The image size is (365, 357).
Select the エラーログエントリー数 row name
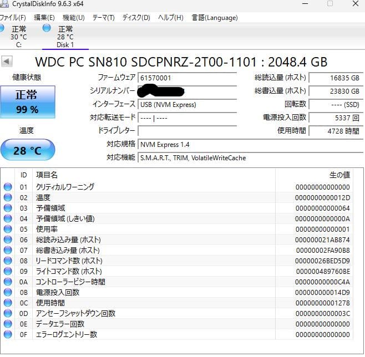point(67,334)
